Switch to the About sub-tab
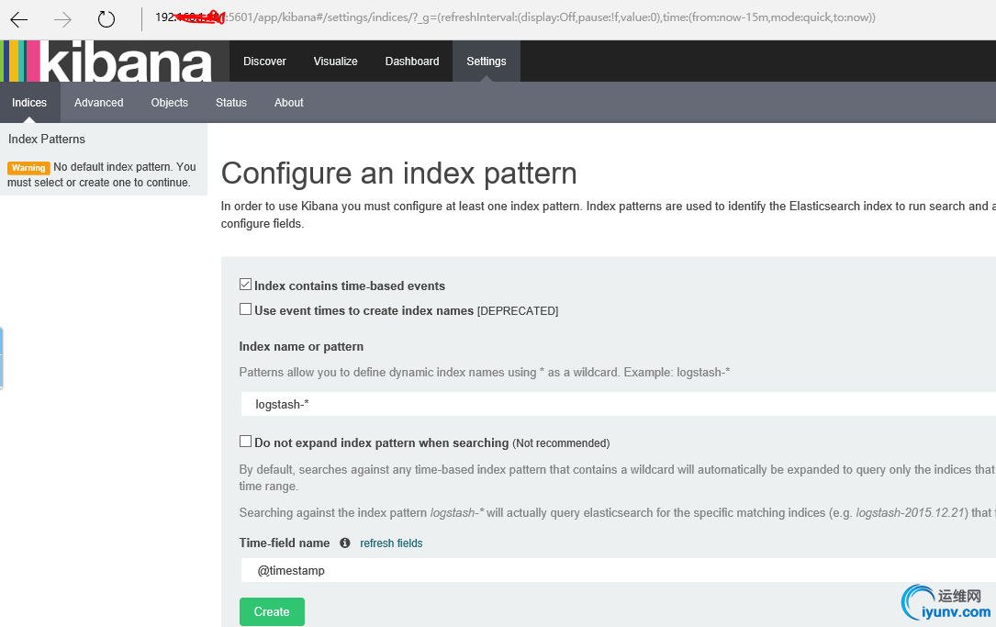This screenshot has height=627, width=996. (288, 102)
